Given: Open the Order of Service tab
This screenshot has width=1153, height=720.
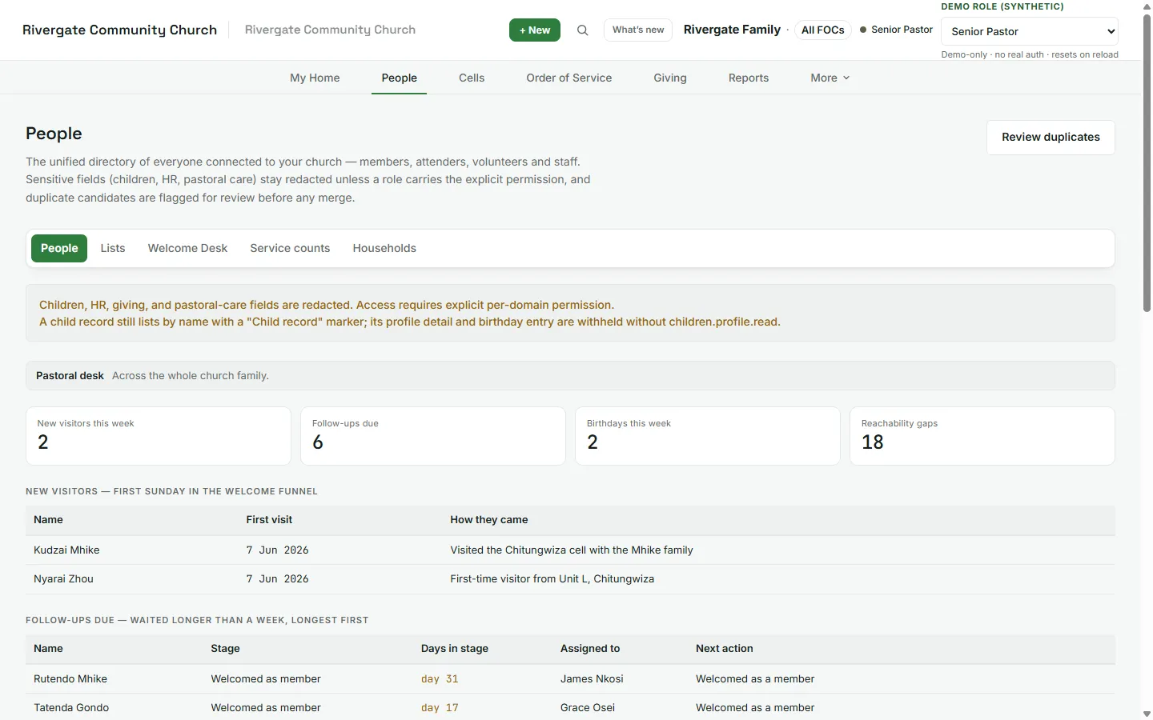Looking at the screenshot, I should coord(568,78).
